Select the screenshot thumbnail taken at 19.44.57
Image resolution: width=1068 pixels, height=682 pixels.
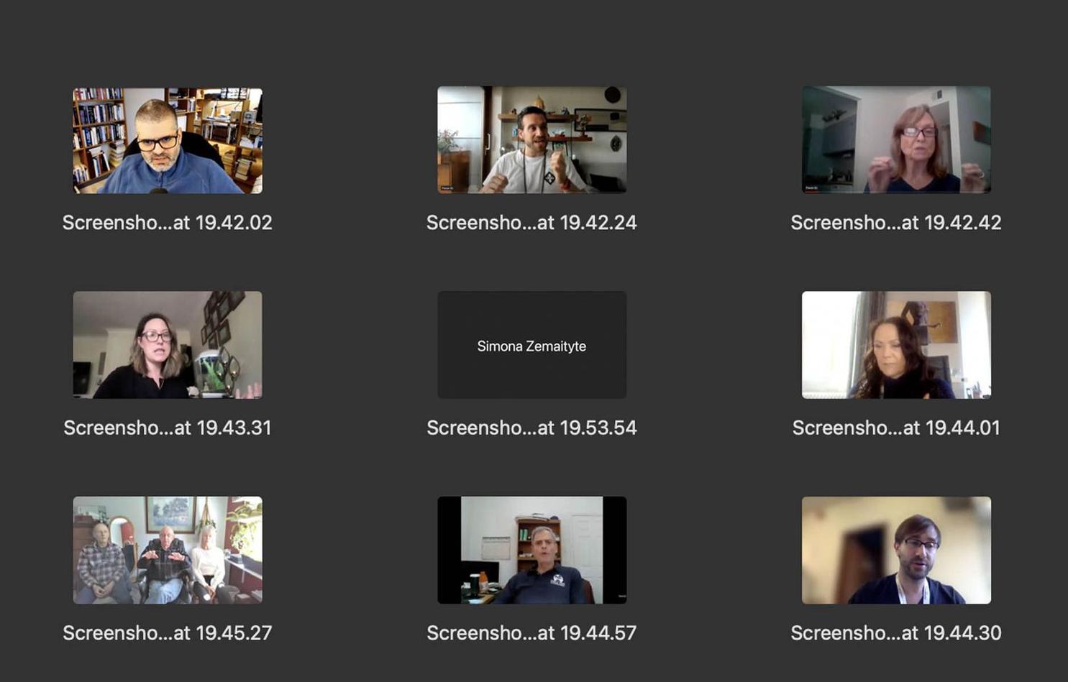[531, 550]
